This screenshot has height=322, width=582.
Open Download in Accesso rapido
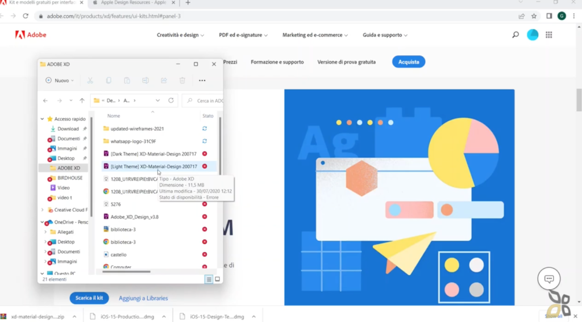(68, 129)
